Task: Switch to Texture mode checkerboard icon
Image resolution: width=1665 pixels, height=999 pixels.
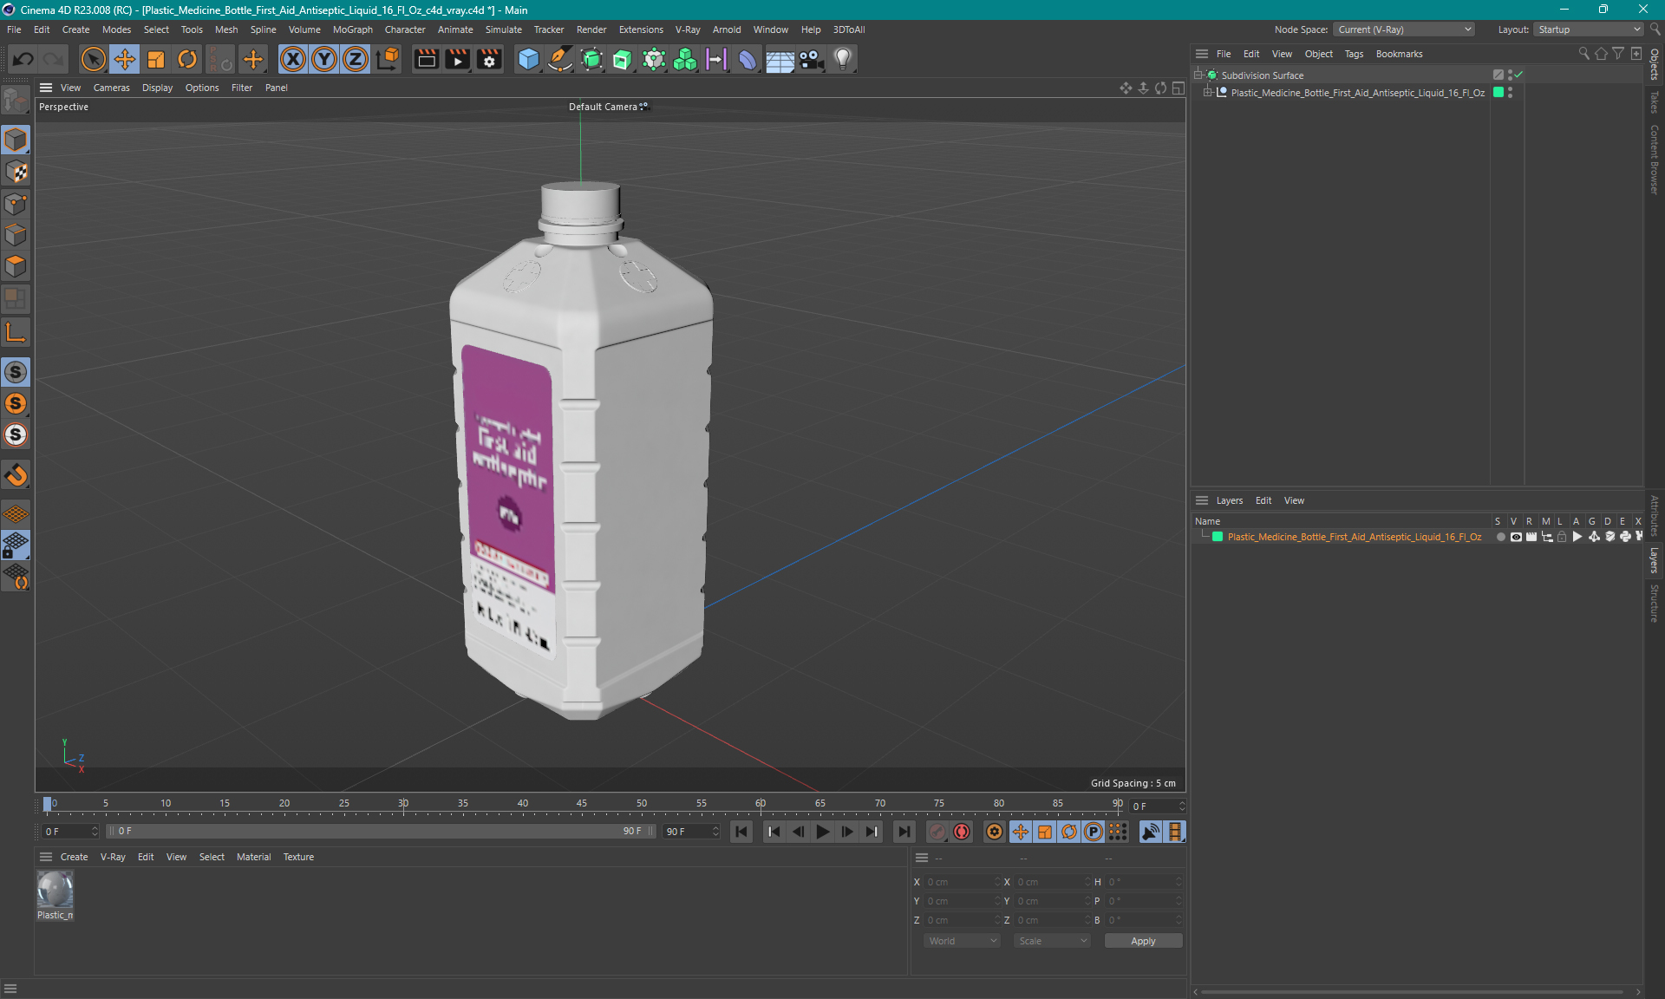Action: [16, 172]
